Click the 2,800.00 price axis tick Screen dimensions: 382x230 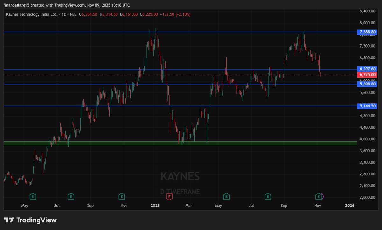tap(368, 174)
